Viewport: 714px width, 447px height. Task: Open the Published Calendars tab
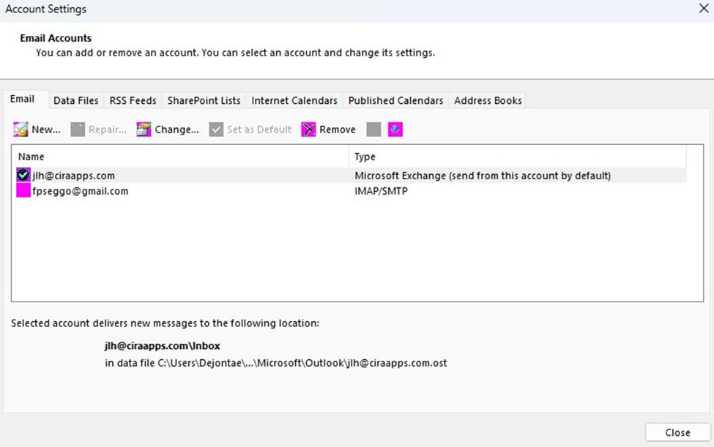tap(395, 100)
